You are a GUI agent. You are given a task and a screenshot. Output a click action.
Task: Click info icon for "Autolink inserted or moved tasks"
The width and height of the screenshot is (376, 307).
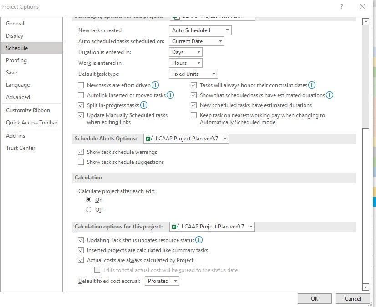click(x=170, y=95)
